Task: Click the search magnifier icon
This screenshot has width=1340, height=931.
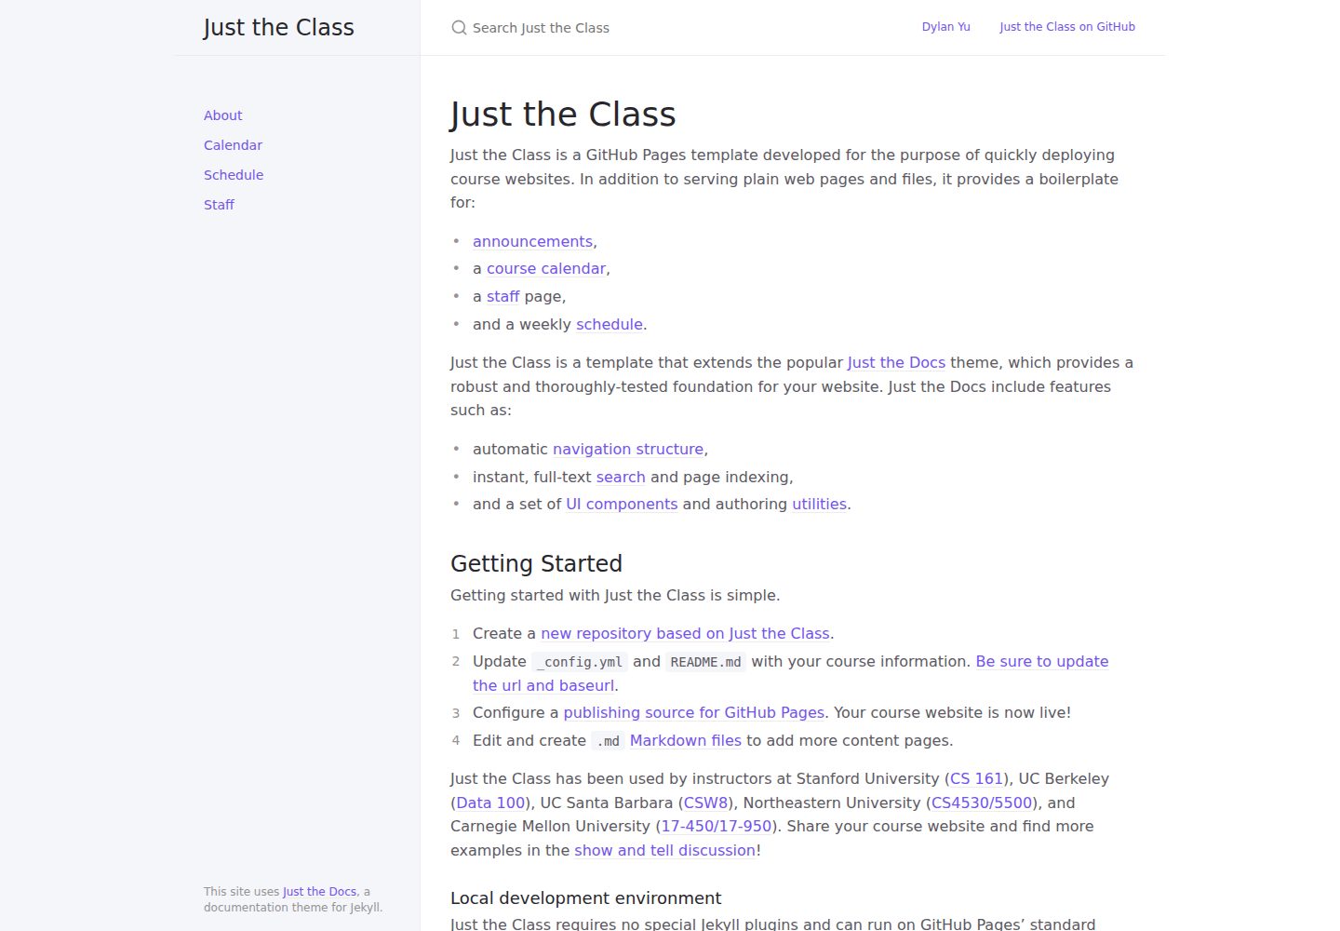Action: click(459, 28)
